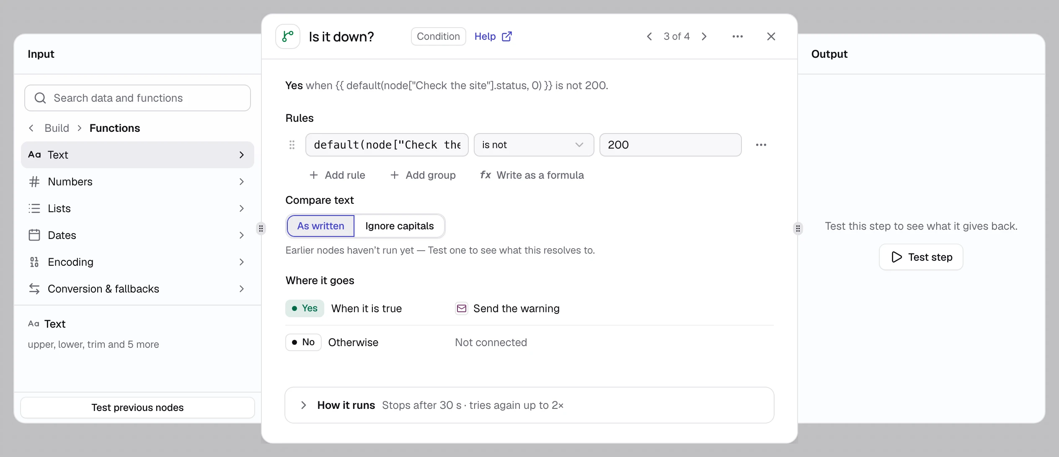Image resolution: width=1059 pixels, height=457 pixels.
Task: Click 'upper, lower, trim and 5 more' text
Action: pyautogui.click(x=93, y=344)
